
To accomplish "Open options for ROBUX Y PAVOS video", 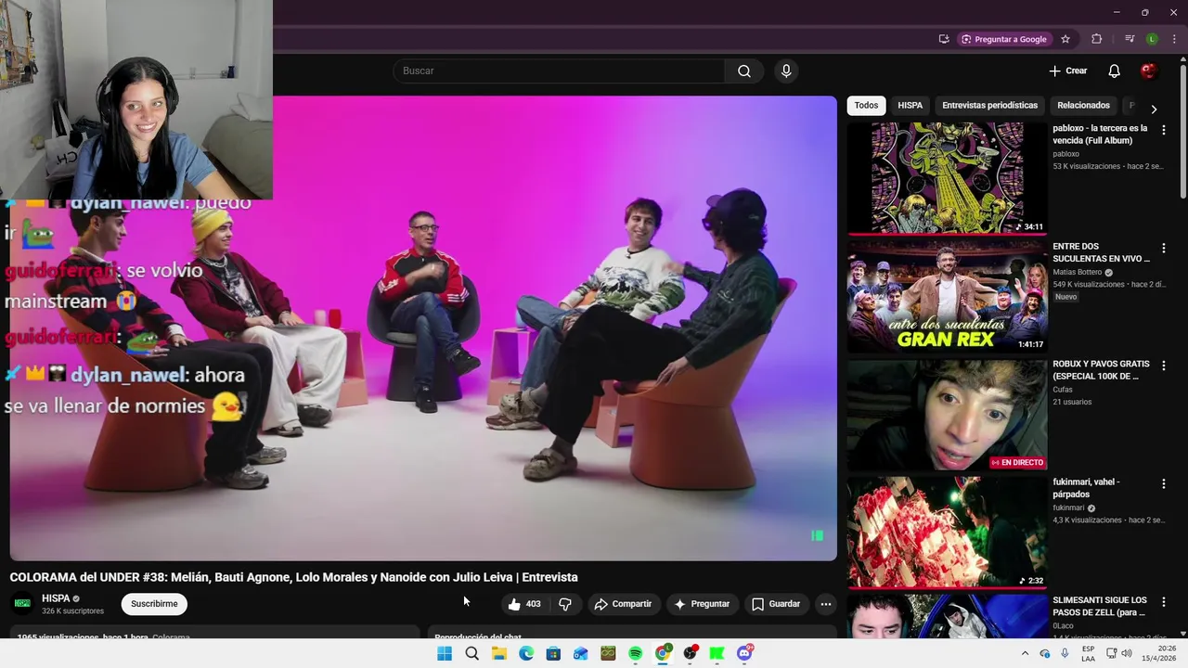I will pos(1164,366).
